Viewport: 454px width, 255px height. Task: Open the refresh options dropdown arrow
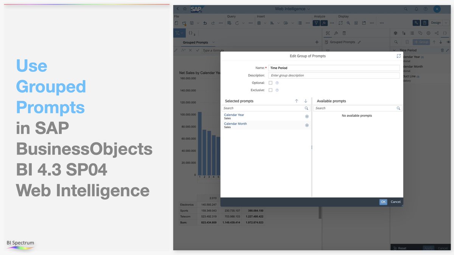pos(243,23)
